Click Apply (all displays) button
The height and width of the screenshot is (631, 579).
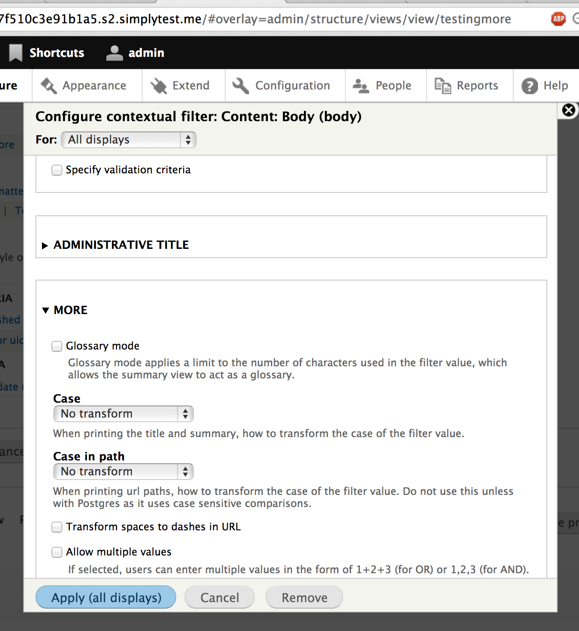click(106, 597)
